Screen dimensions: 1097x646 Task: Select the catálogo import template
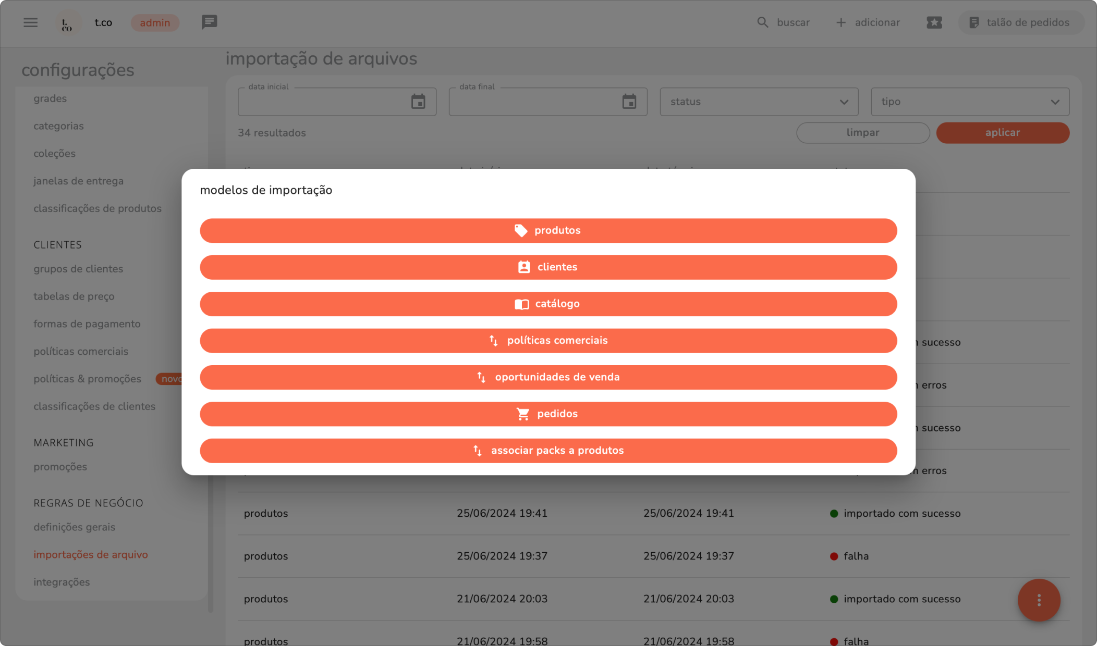pyautogui.click(x=548, y=304)
